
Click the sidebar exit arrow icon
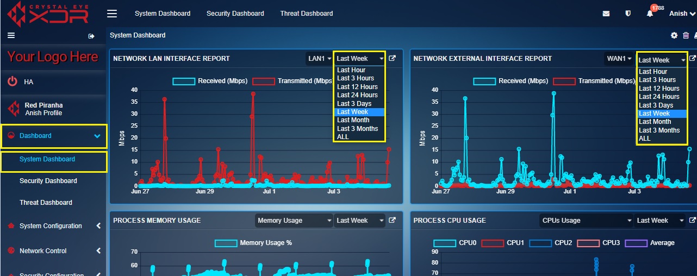click(91, 36)
